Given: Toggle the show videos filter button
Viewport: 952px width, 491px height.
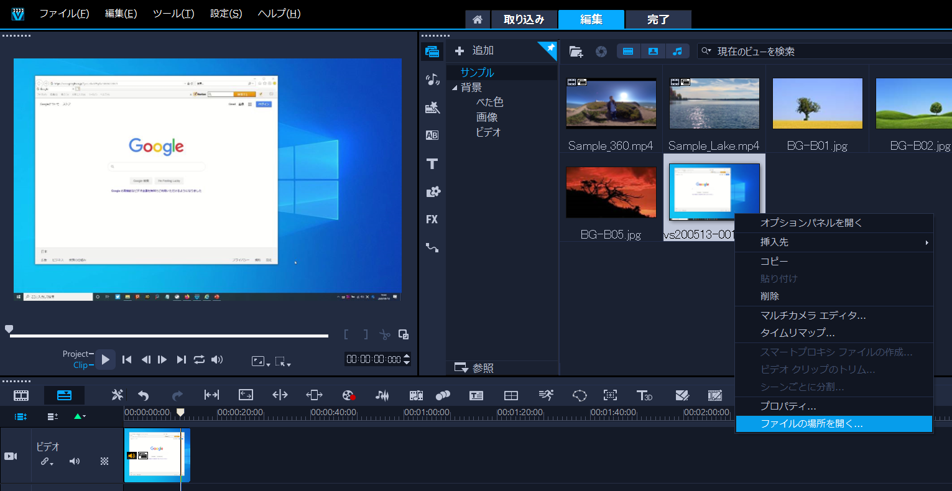Looking at the screenshot, I should tap(628, 52).
